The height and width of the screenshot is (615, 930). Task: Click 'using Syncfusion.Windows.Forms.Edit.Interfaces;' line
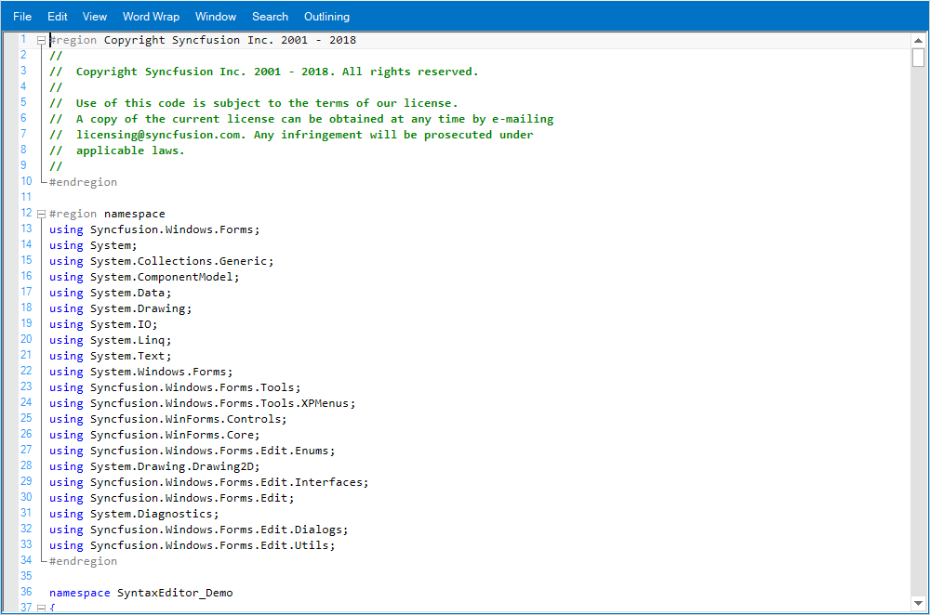pyautogui.click(x=208, y=482)
